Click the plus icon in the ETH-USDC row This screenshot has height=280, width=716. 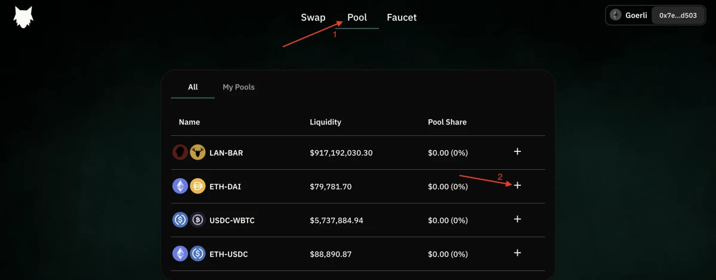[x=517, y=253]
